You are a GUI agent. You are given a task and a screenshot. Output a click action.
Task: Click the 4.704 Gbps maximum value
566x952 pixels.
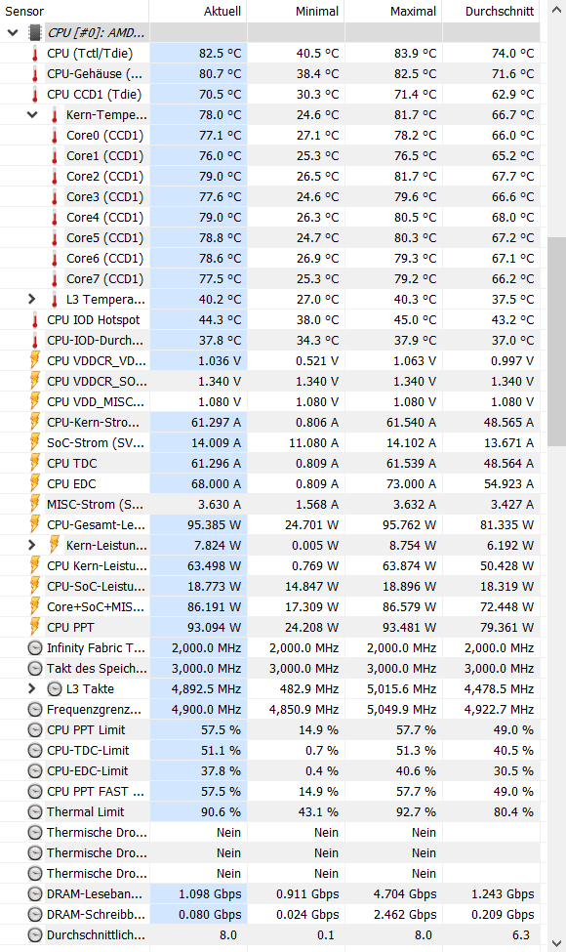point(405,893)
